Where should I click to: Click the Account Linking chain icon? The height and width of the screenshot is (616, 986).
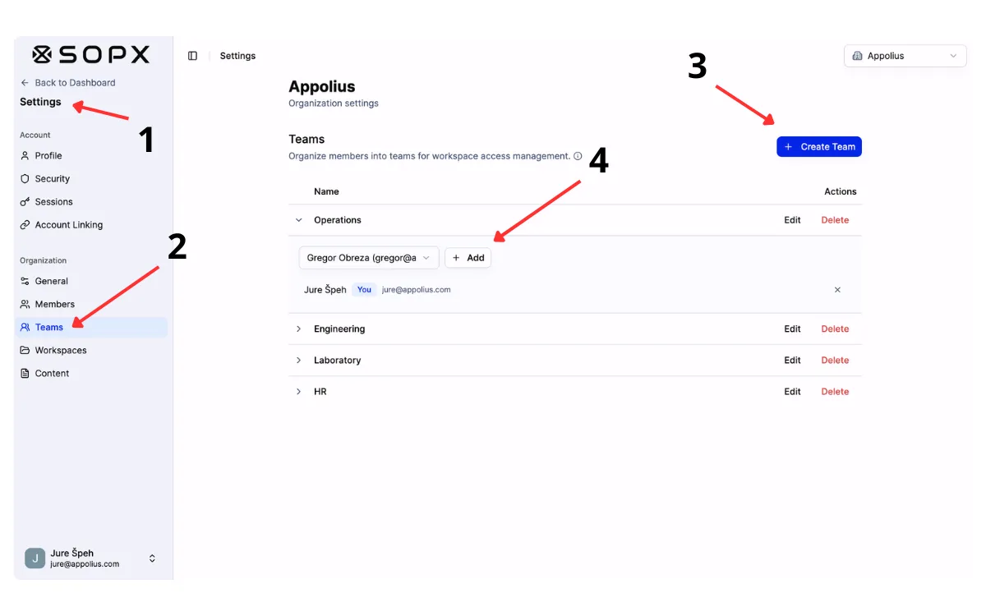coord(25,224)
